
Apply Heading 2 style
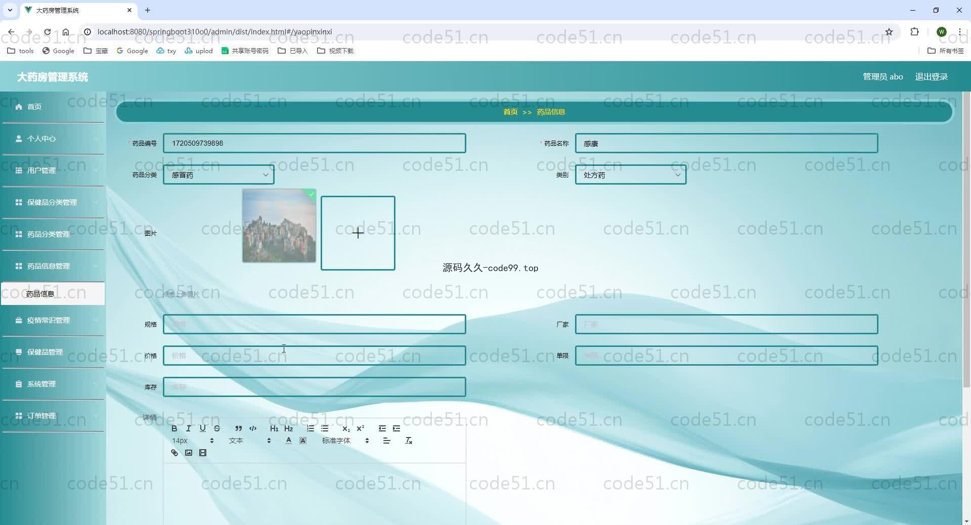click(289, 428)
